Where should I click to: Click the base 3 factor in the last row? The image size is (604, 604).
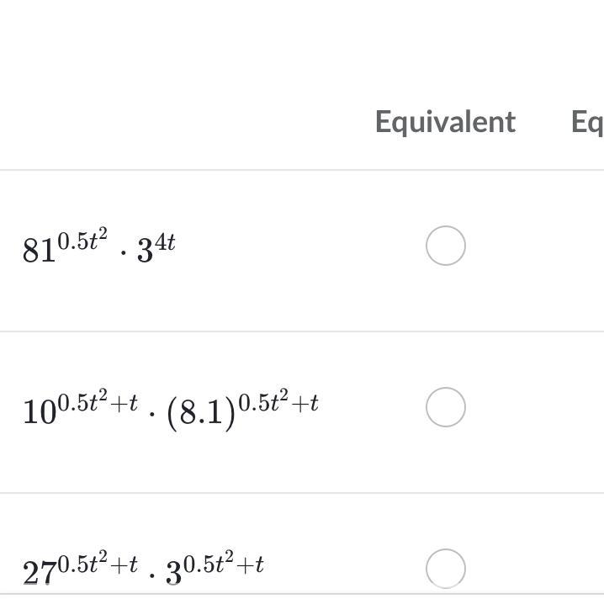pyautogui.click(x=173, y=575)
